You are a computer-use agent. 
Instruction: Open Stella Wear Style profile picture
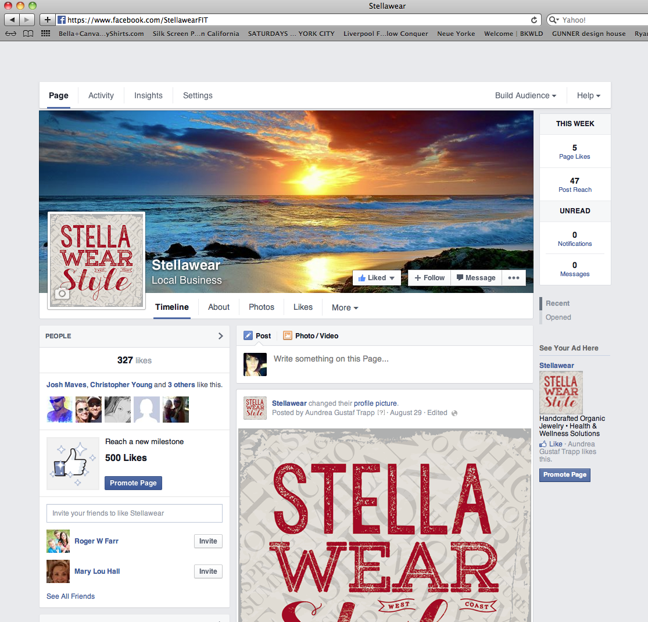click(96, 260)
